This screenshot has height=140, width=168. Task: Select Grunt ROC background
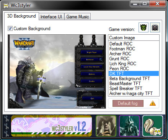point(134,59)
